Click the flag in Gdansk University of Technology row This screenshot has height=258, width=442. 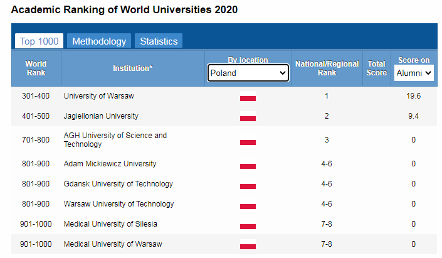248,184
